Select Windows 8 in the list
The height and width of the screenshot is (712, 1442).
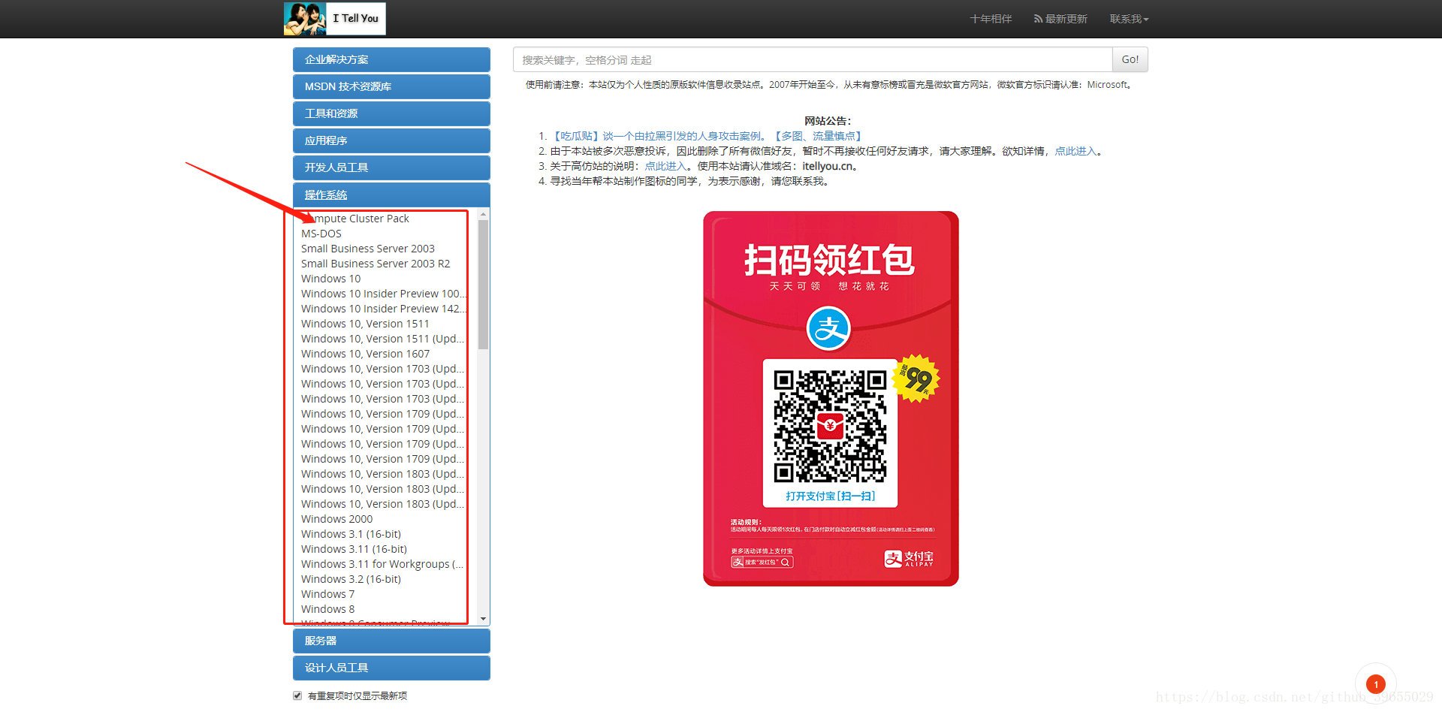click(x=328, y=609)
